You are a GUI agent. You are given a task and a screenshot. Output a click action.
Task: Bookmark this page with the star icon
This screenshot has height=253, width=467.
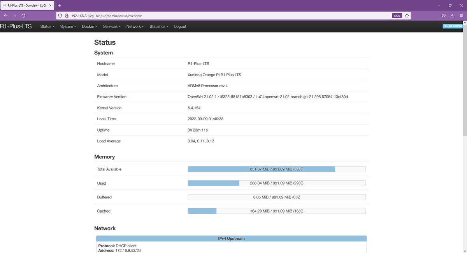(x=407, y=16)
